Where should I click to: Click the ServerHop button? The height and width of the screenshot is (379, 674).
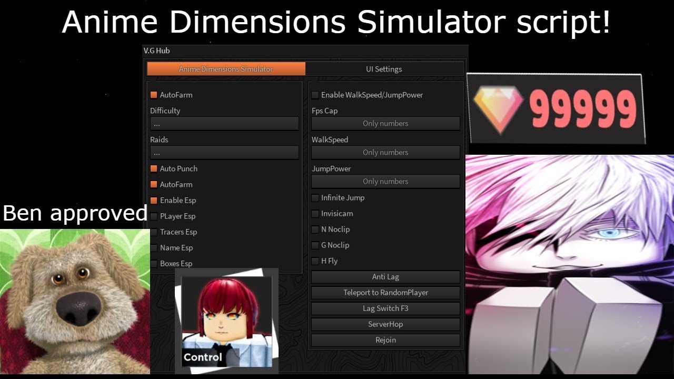pos(385,324)
